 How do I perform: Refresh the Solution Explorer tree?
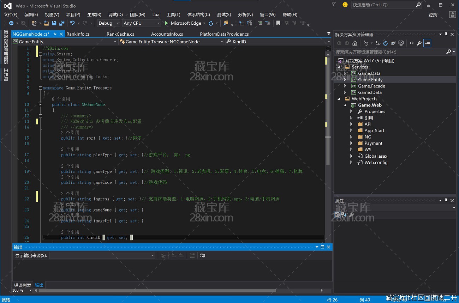pos(385,43)
